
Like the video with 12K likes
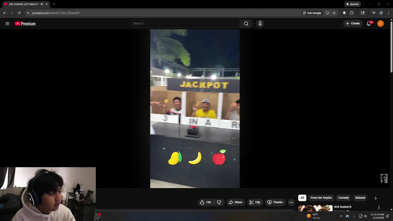point(206,202)
